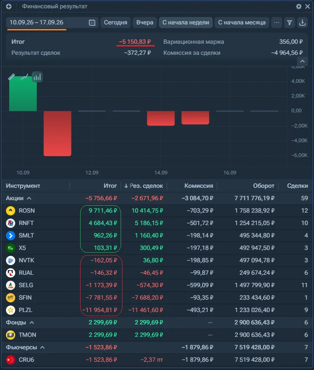This screenshot has height=370, width=314.
Task: Click the SFIN trade result −7 688,20 ₽
Action: 147,298
